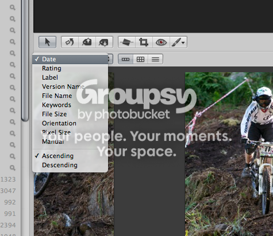
Task: Sort by Label
Action: coord(70,77)
